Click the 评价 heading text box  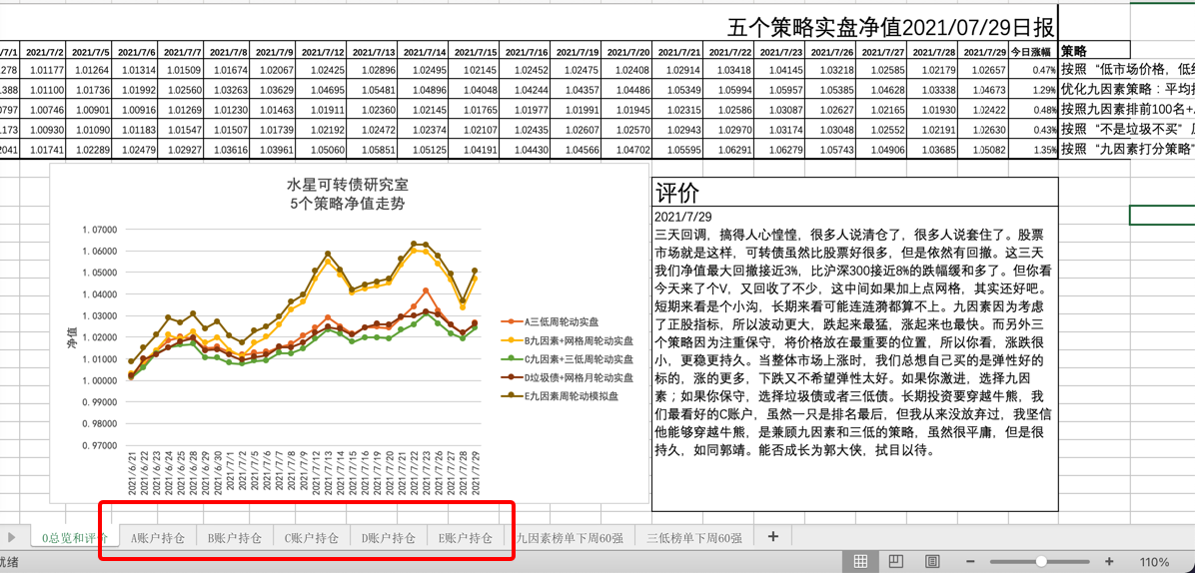677,193
